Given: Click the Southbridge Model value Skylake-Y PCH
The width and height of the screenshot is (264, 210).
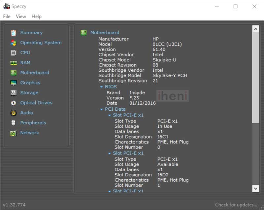Looking at the screenshot, I should pos(170,76).
